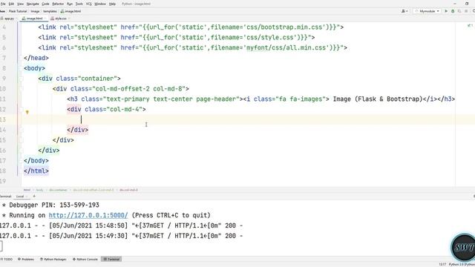
Task: Close the Local terminal session tab
Action: [27, 197]
